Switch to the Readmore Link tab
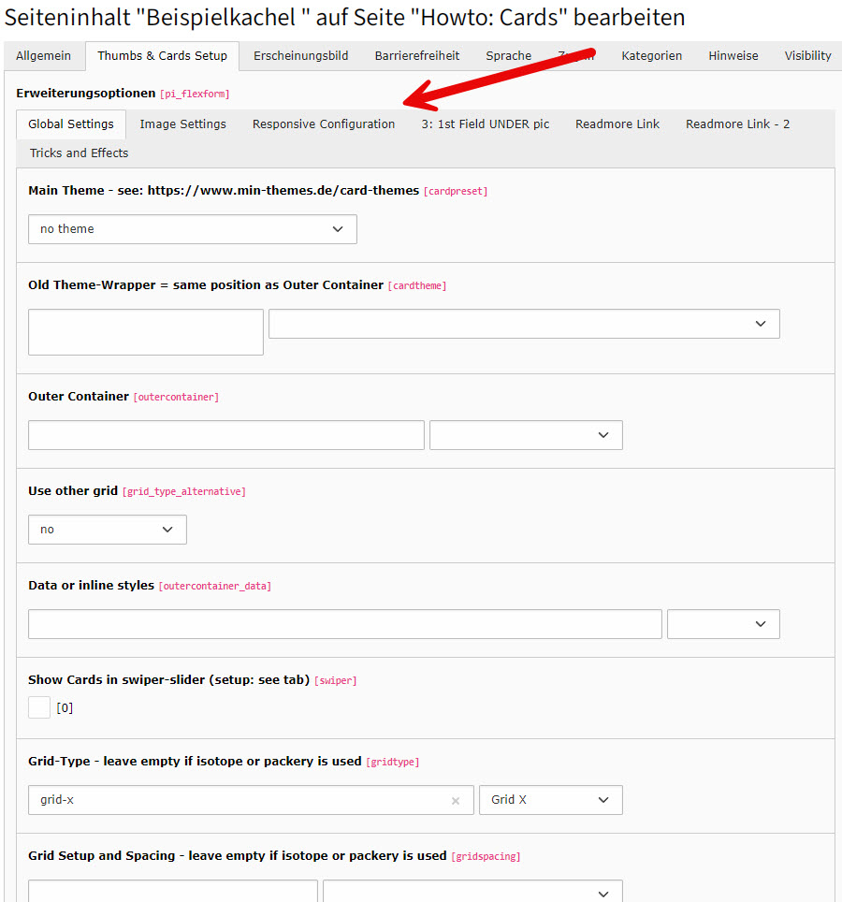This screenshot has height=902, width=842. (x=617, y=124)
